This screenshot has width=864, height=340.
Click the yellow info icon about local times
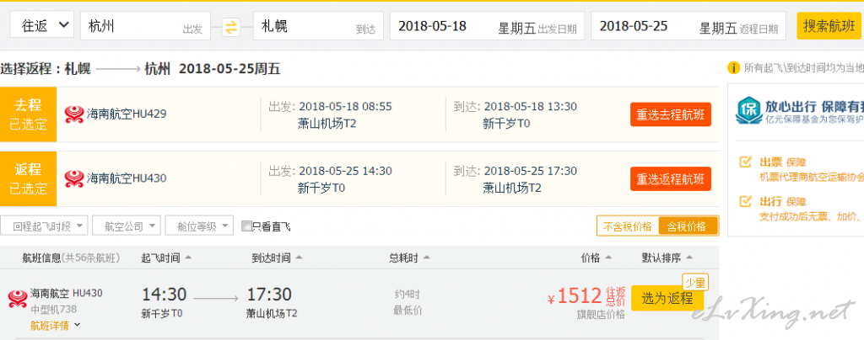point(733,68)
